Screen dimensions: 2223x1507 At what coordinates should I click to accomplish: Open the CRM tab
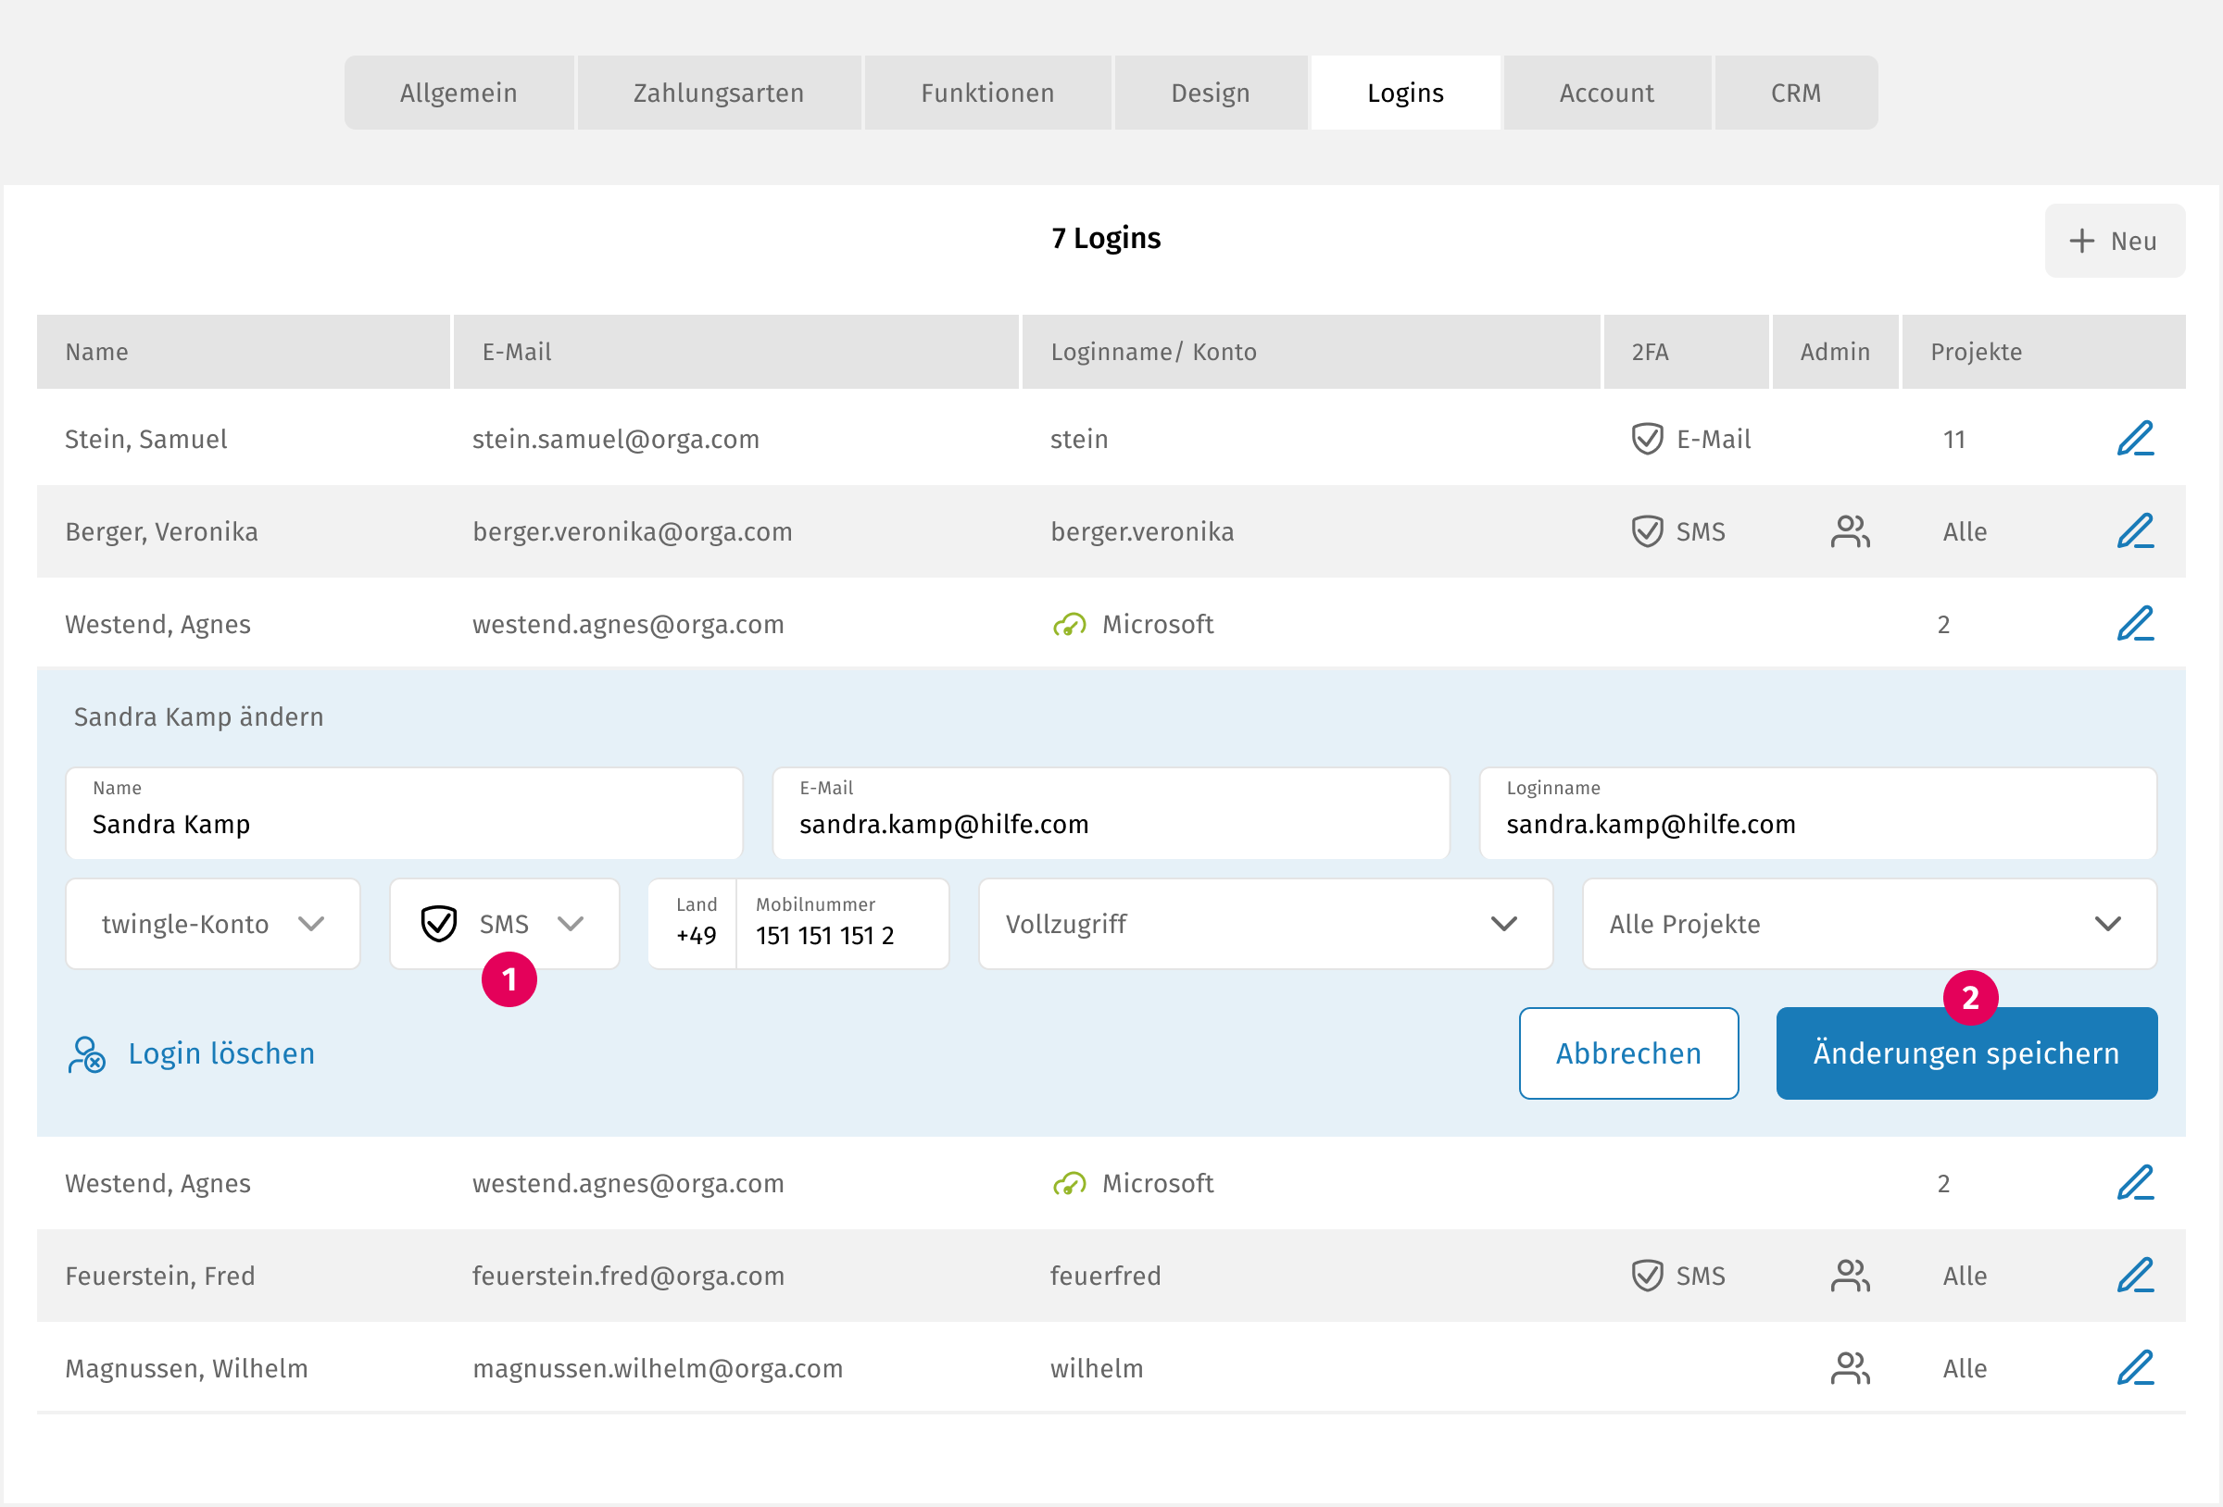point(1794,93)
